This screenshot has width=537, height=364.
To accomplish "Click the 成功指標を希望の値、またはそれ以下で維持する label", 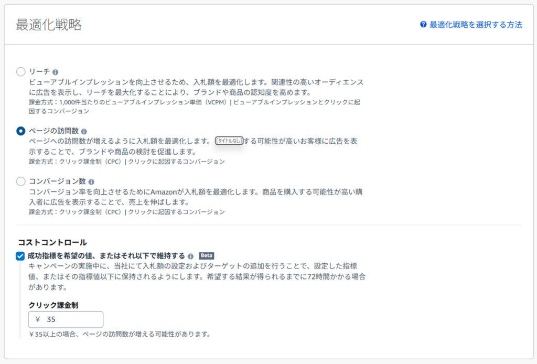I will (106, 256).
